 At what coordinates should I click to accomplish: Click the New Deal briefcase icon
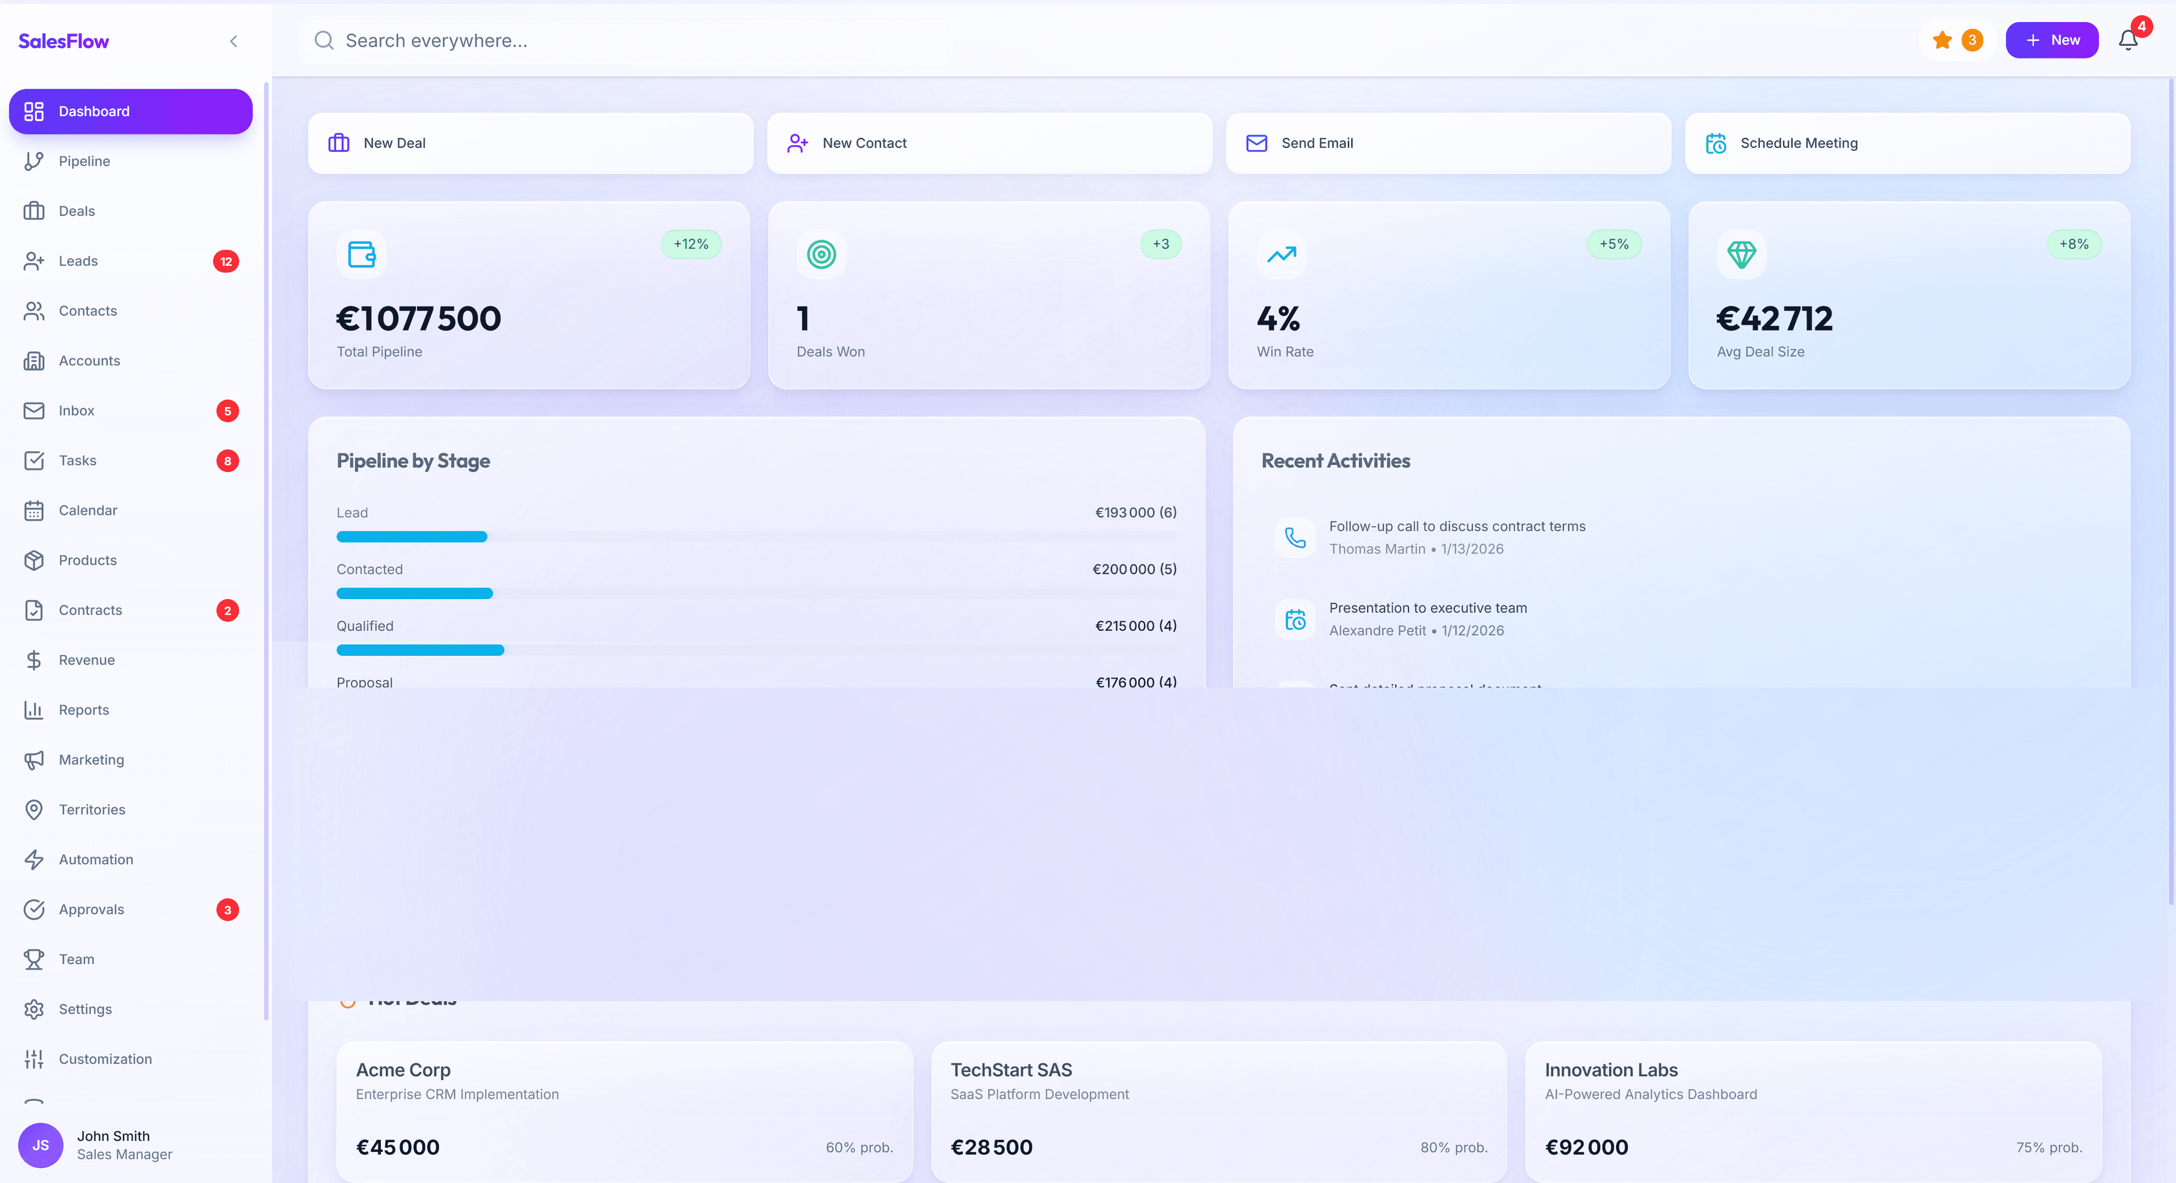pos(338,143)
